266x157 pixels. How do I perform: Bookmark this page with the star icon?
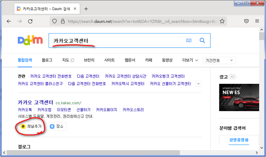[222, 21]
